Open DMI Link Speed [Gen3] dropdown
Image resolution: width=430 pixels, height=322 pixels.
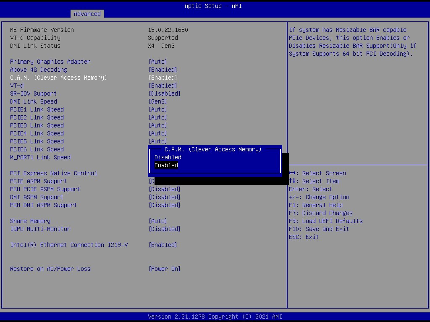[158, 101]
